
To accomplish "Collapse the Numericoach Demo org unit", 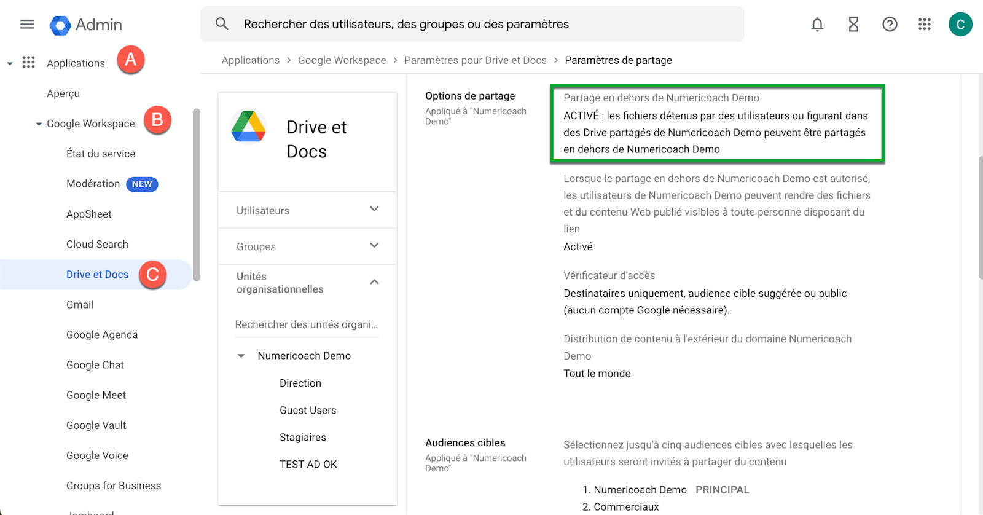I will [241, 356].
